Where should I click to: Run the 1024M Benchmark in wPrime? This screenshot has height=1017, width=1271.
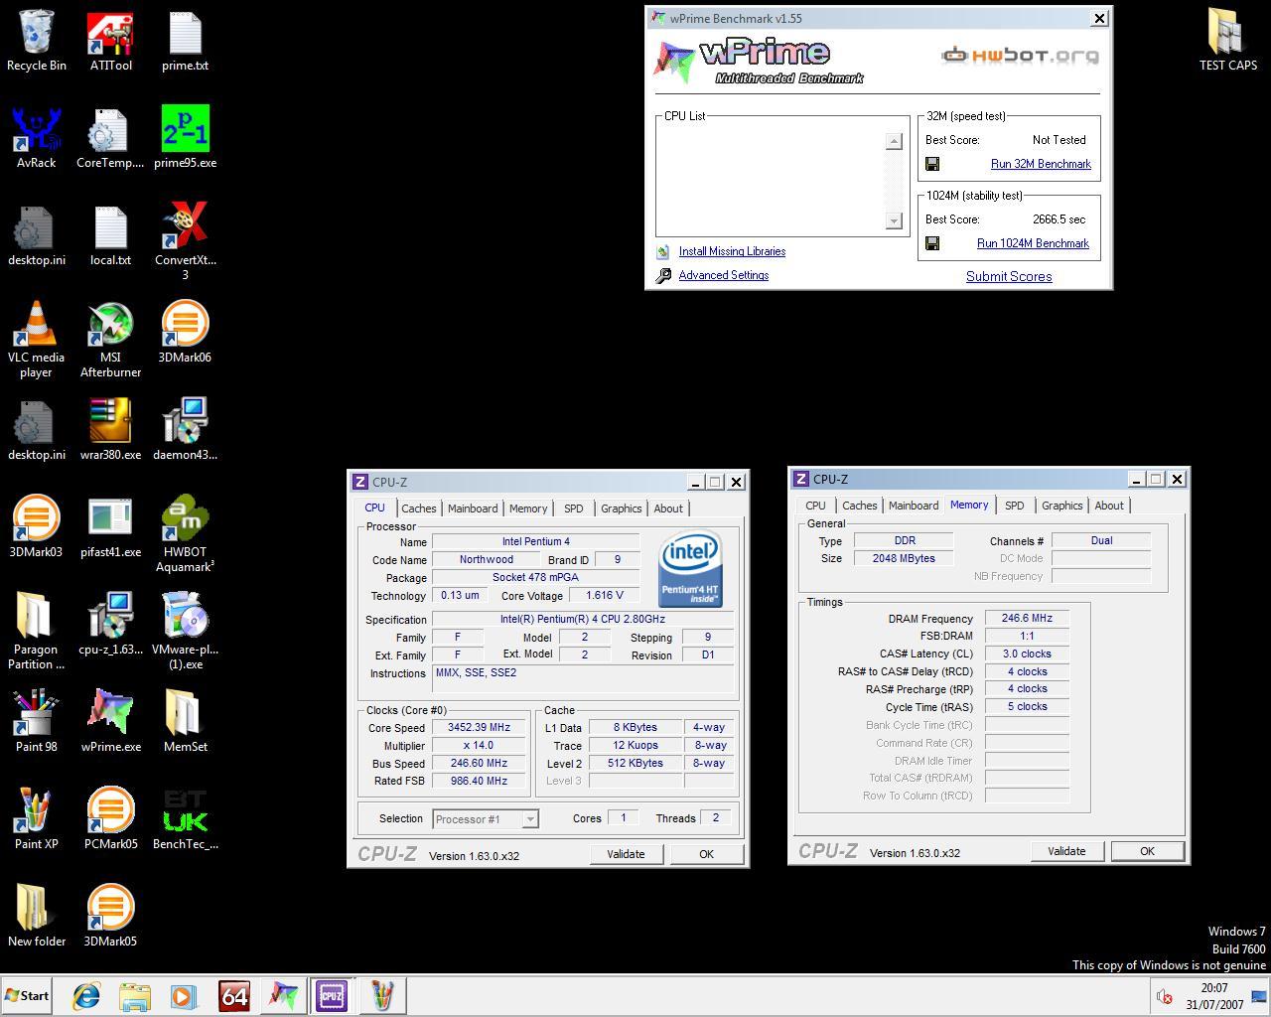tap(1033, 243)
